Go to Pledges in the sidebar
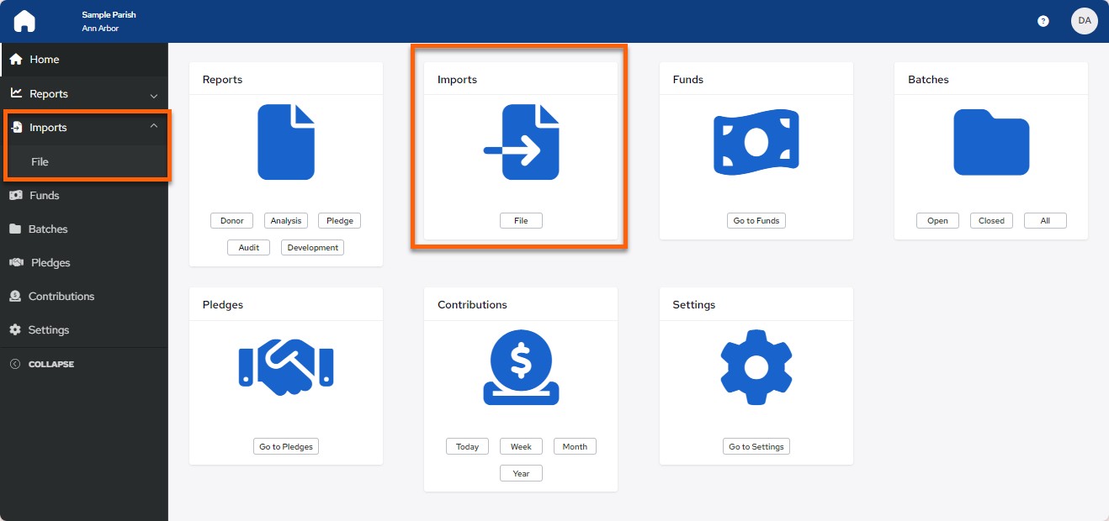 tap(84, 262)
